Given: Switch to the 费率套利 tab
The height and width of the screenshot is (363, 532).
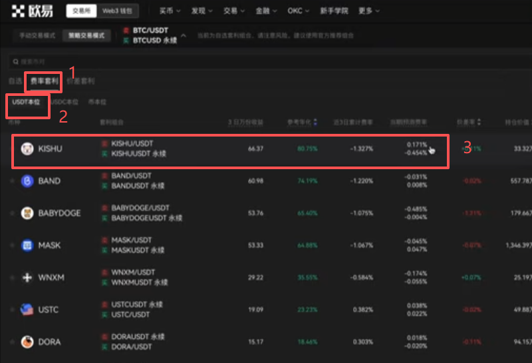Looking at the screenshot, I should tap(45, 81).
